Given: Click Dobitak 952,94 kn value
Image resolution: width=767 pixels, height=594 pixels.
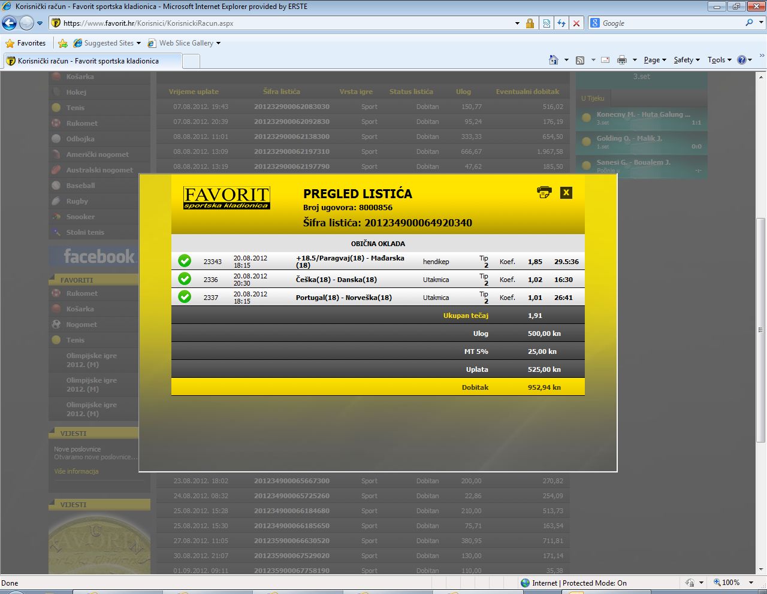Looking at the screenshot, I should (544, 387).
